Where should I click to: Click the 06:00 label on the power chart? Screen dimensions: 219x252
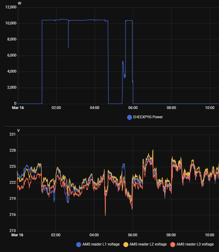pos(133,108)
